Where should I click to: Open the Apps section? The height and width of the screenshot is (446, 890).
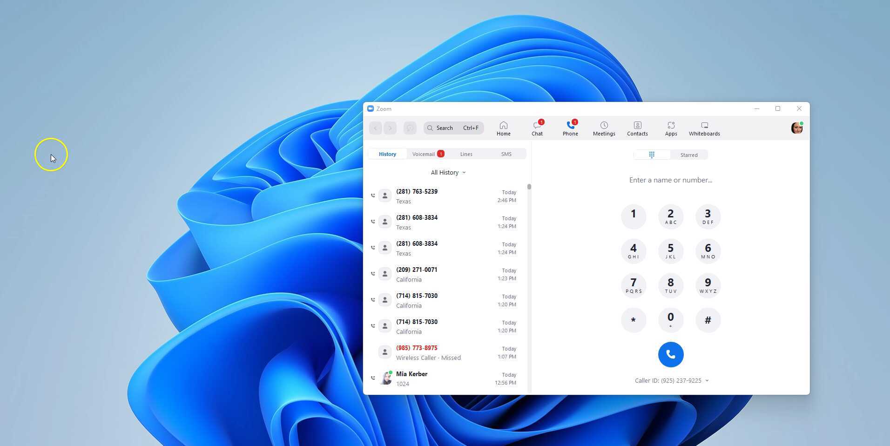(671, 128)
